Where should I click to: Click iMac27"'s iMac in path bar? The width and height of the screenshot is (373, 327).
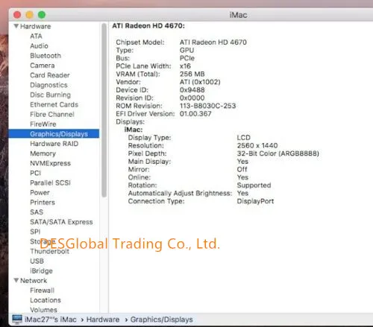point(51,320)
